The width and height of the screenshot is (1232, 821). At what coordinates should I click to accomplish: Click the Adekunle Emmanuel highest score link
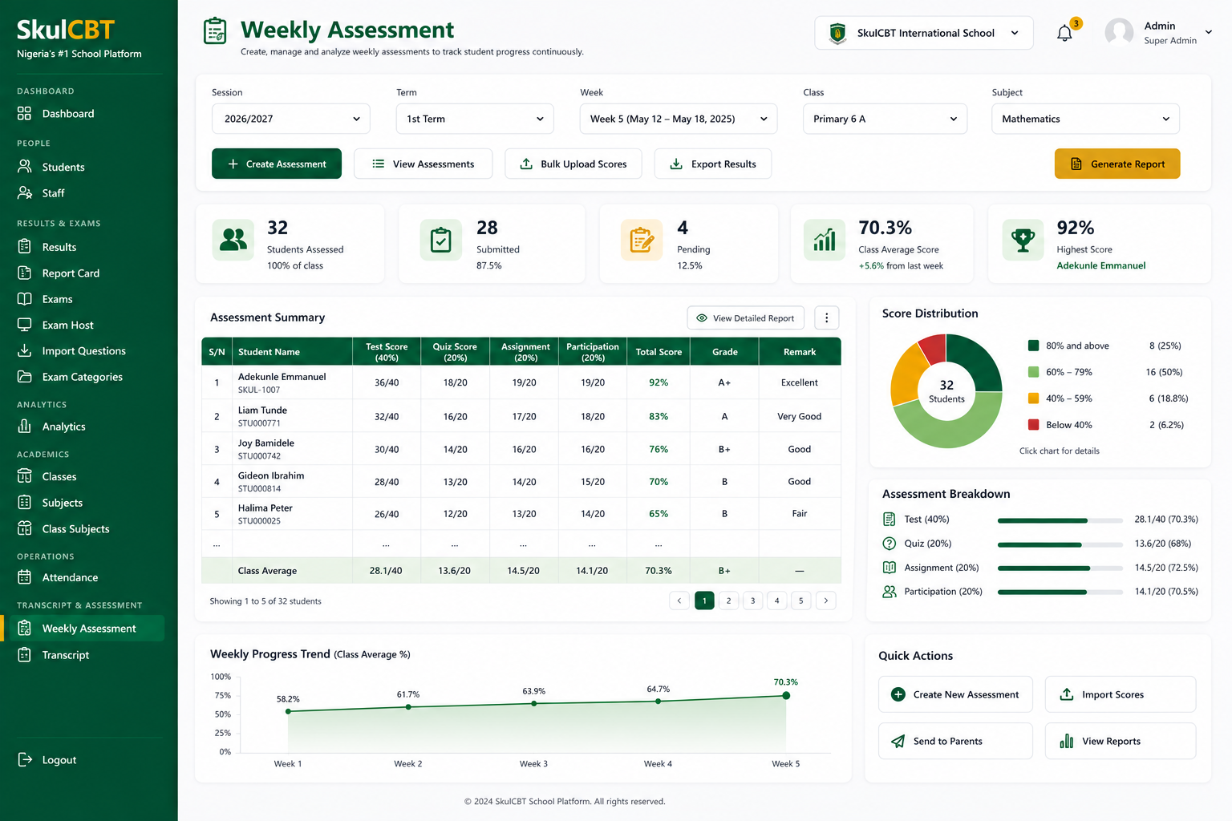[x=1101, y=265]
